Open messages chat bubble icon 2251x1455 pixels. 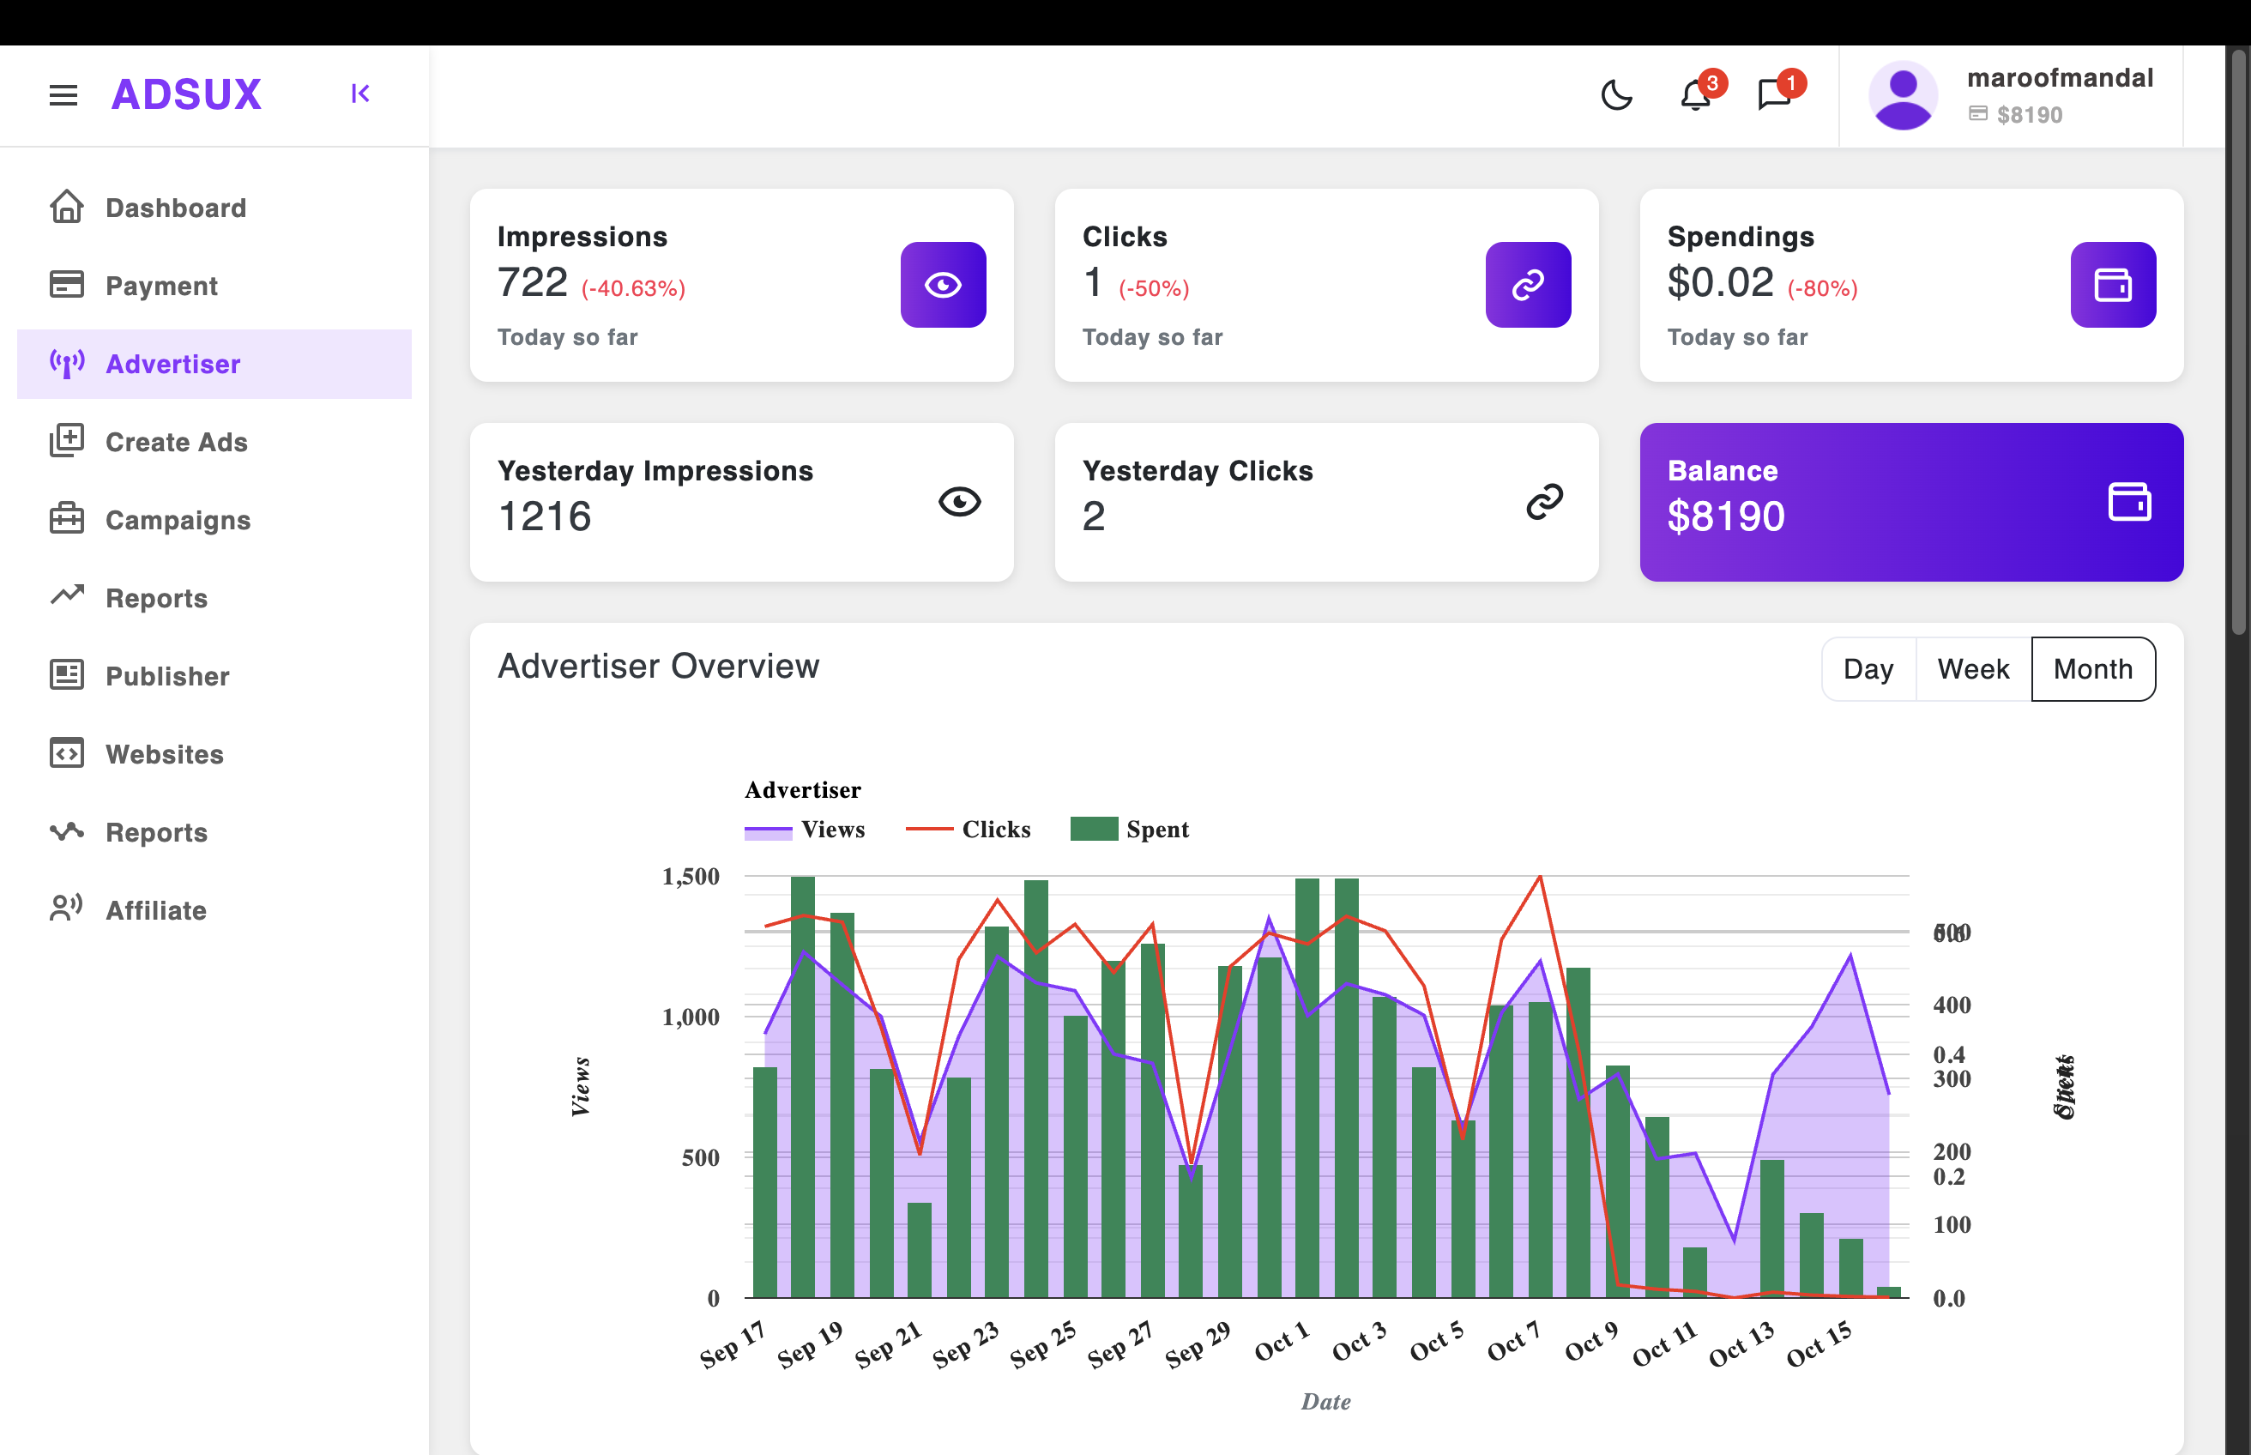coord(1773,95)
